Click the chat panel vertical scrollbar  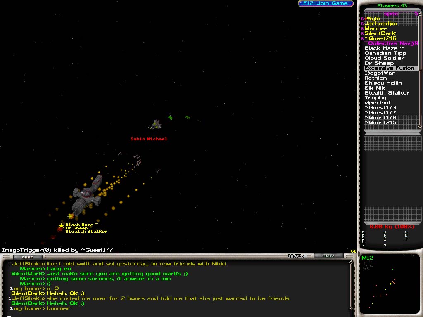click(x=352, y=285)
